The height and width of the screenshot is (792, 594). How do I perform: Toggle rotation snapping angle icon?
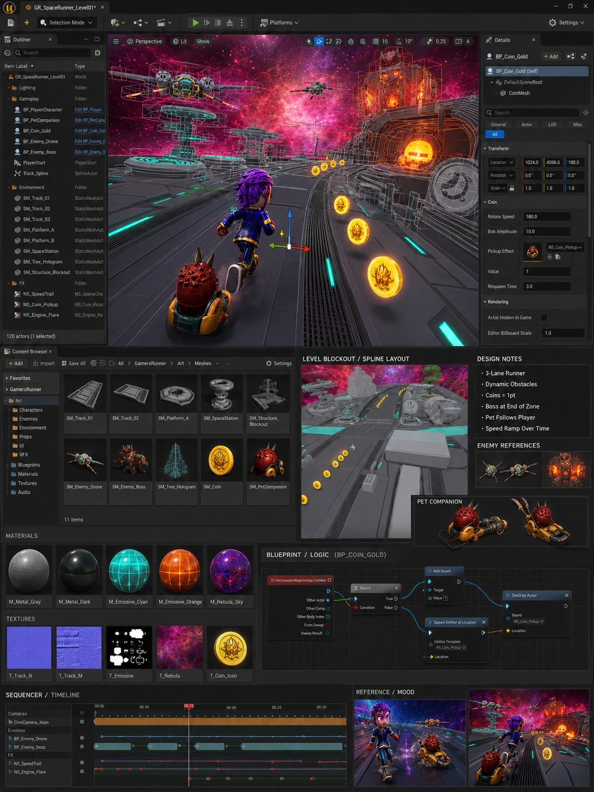(x=399, y=42)
